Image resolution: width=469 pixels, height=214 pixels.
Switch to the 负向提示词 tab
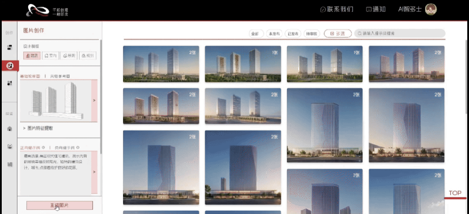pyautogui.click(x=65, y=147)
